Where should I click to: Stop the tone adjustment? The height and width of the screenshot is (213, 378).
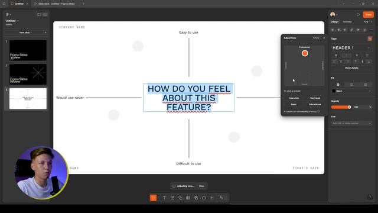[x=201, y=186]
